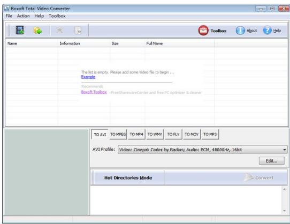Click the Edit... button

tap(271, 161)
